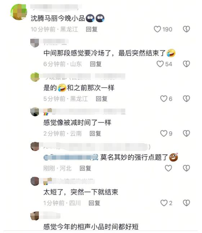Like the 是的和之前那次一样 comment

[x=164, y=99]
